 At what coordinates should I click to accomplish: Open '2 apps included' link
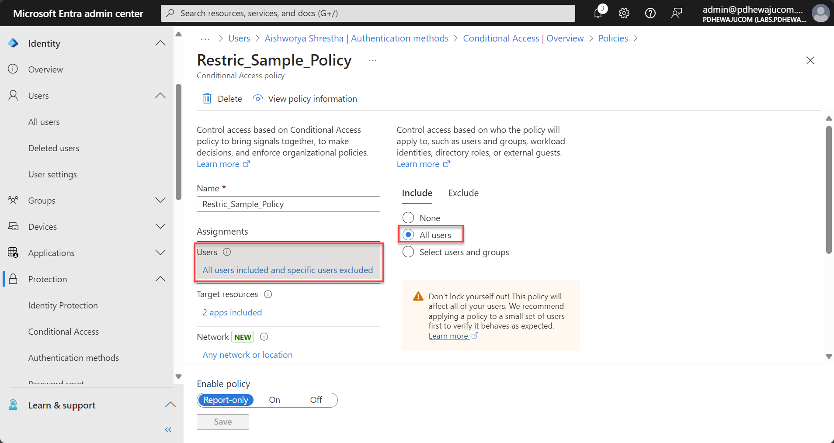click(232, 312)
